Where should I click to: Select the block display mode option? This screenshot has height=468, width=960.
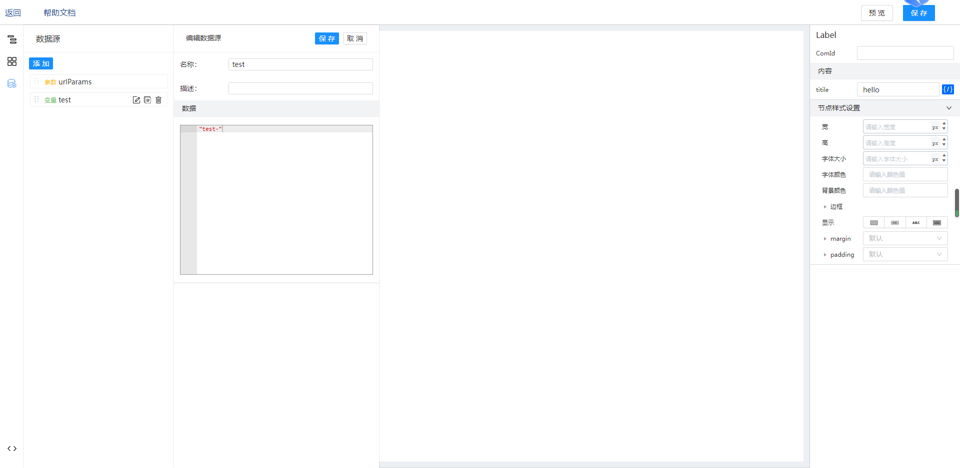click(874, 223)
